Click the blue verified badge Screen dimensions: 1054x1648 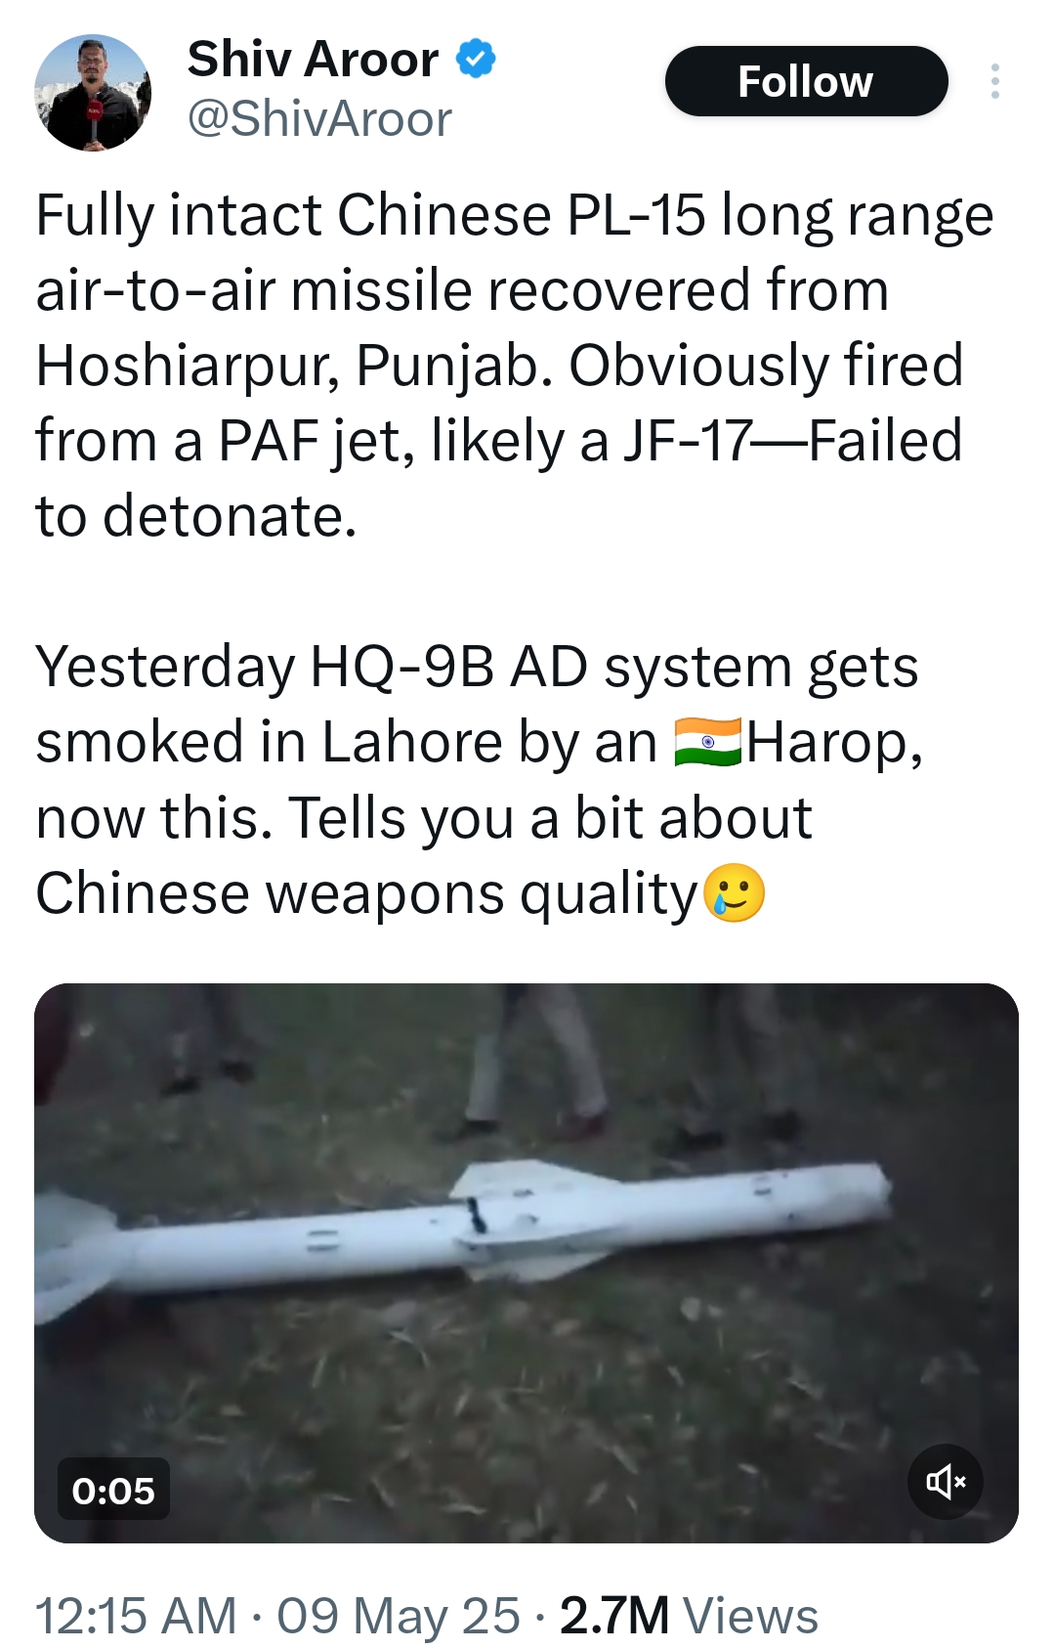[476, 59]
